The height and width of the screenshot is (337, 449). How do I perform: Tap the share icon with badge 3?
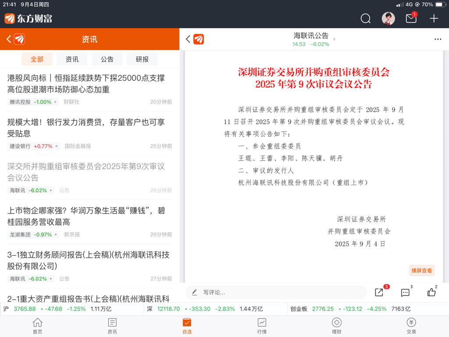pyautogui.click(x=379, y=292)
